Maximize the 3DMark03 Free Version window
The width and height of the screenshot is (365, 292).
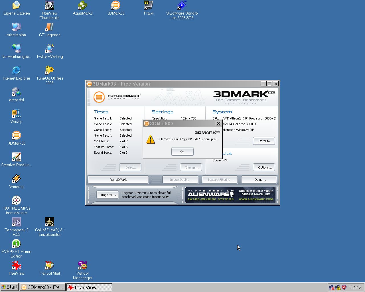pos(269,84)
